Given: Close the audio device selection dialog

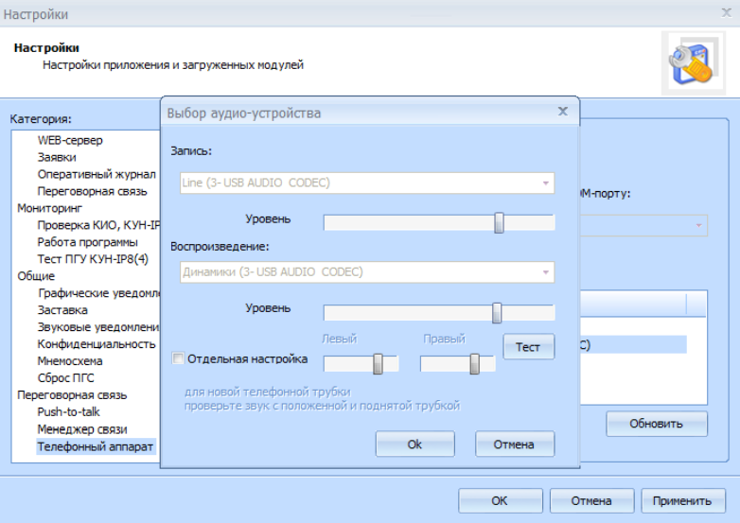Looking at the screenshot, I should 562,112.
